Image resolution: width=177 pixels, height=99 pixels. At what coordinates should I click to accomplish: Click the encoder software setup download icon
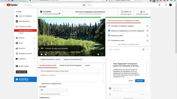(x=109, y=26)
